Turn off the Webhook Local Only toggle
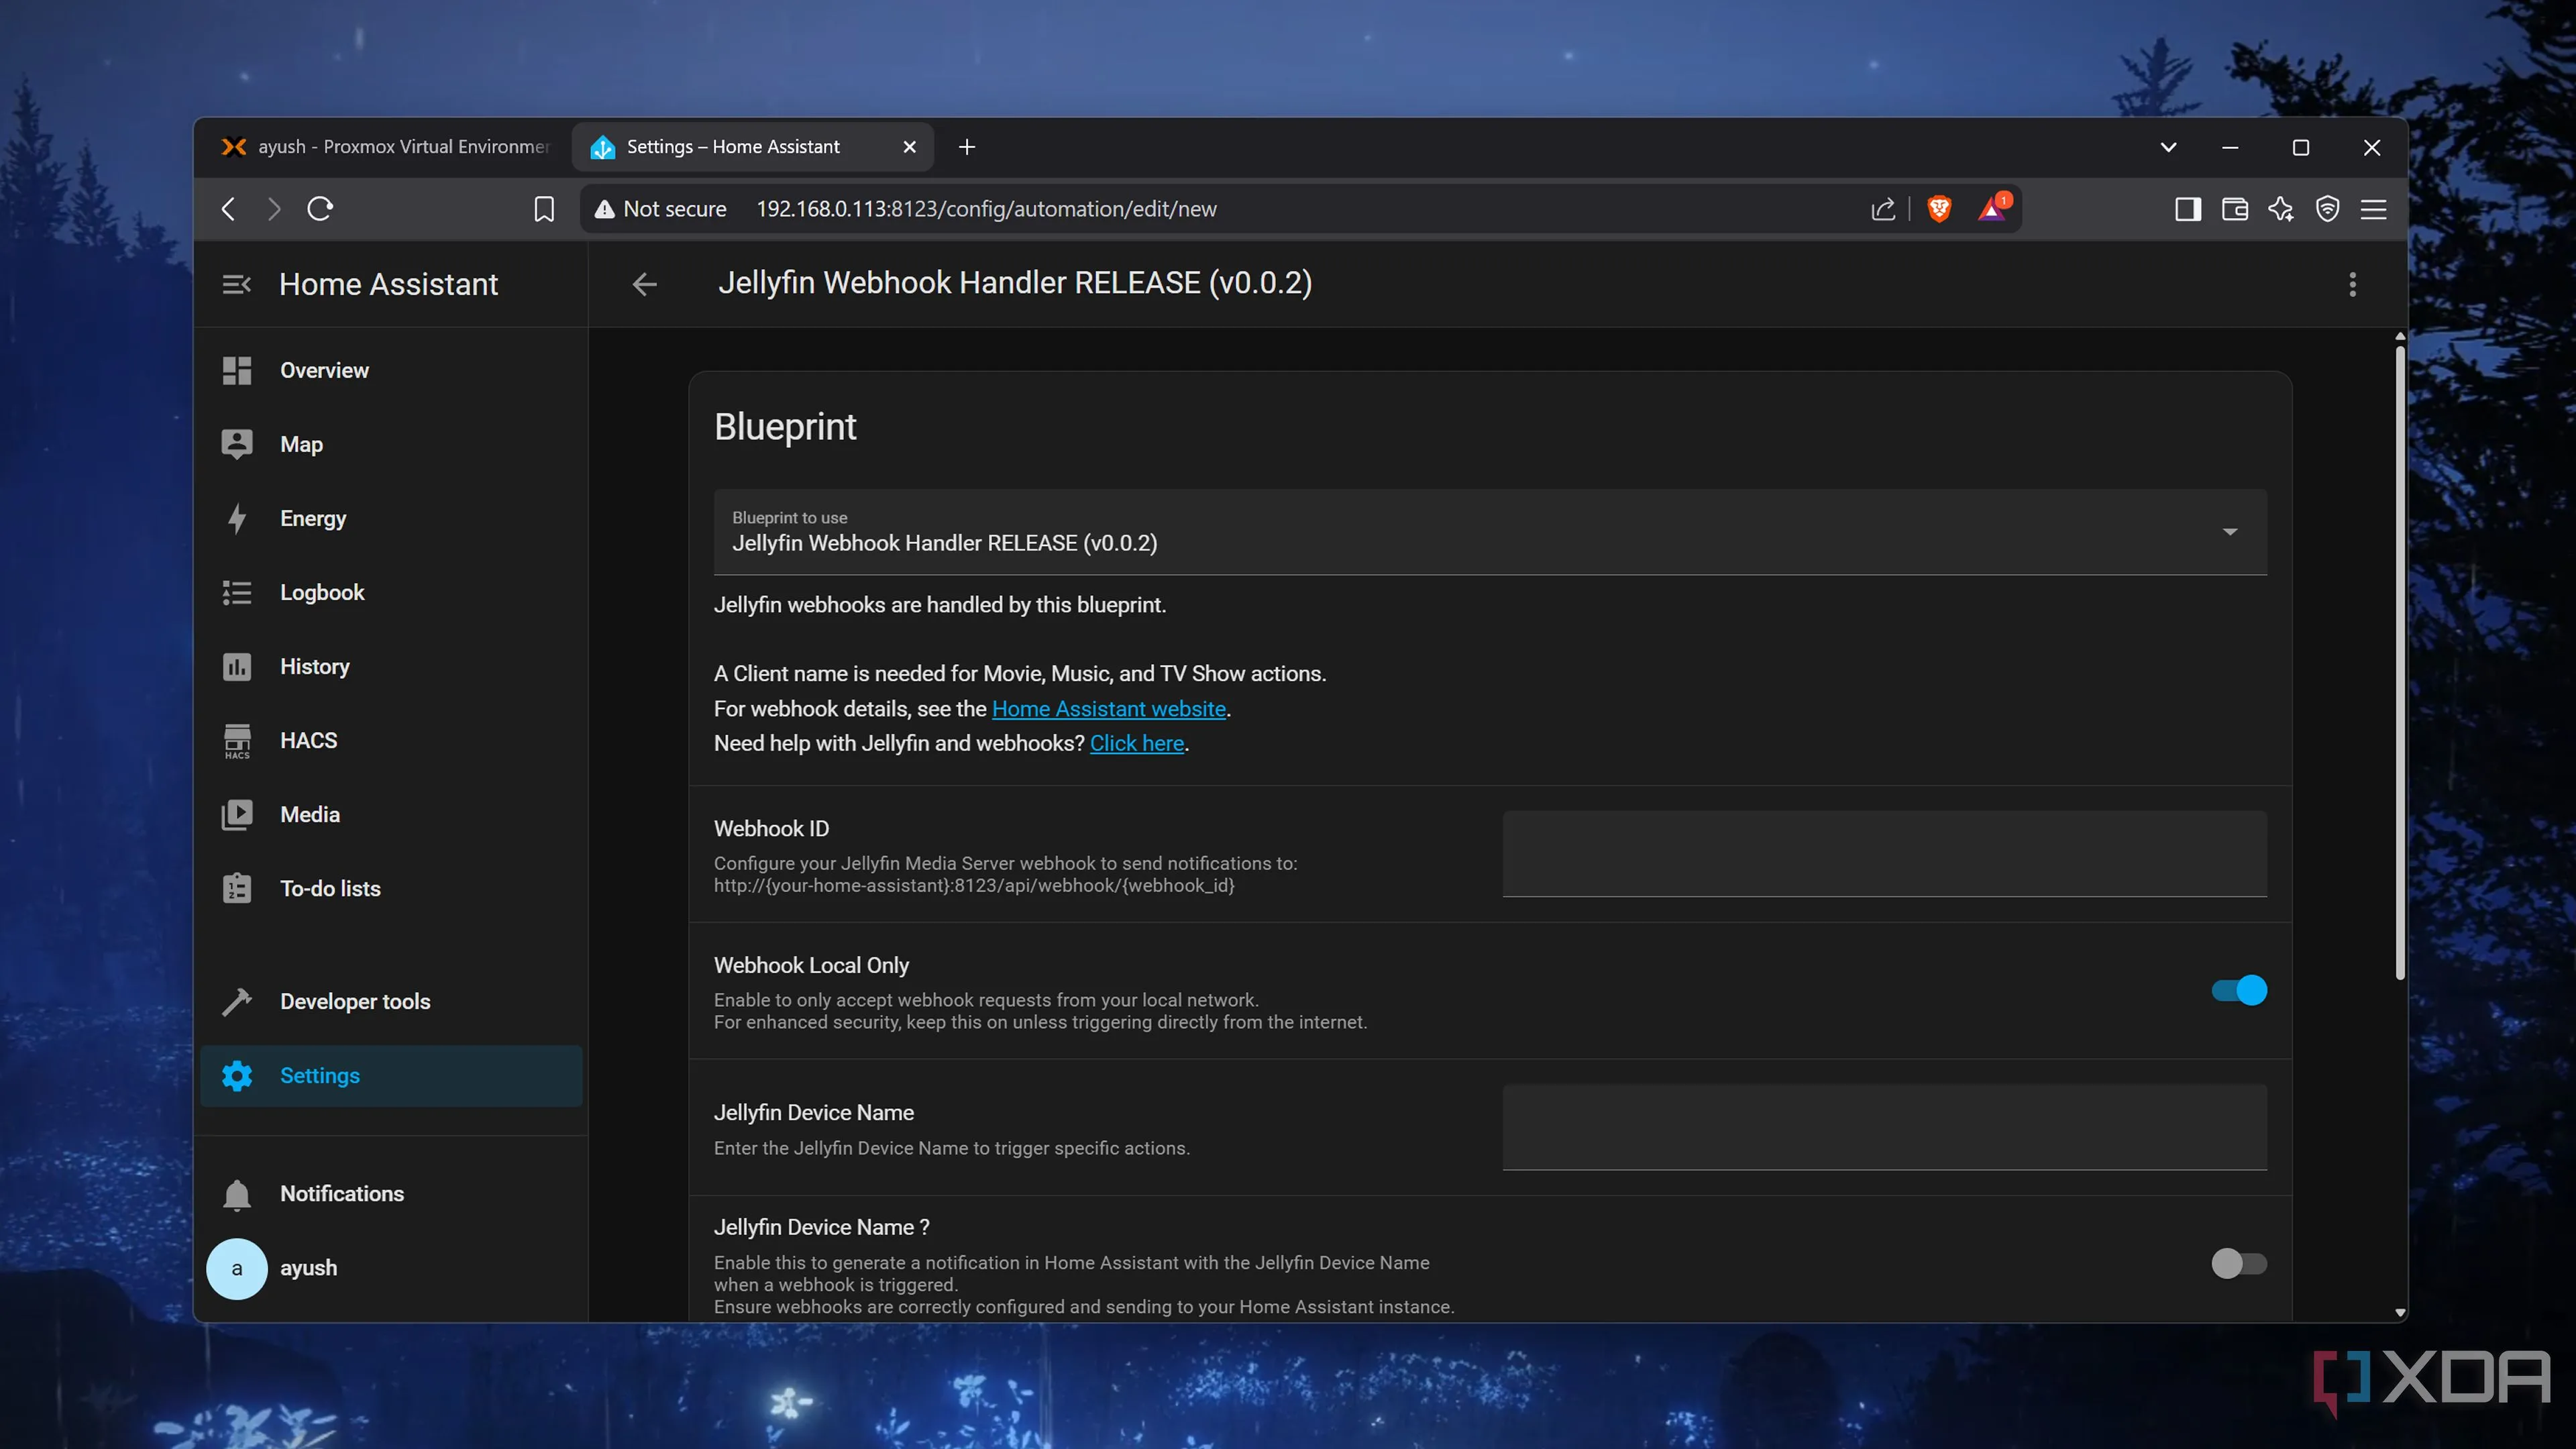This screenshot has height=1449, width=2576. point(2238,990)
